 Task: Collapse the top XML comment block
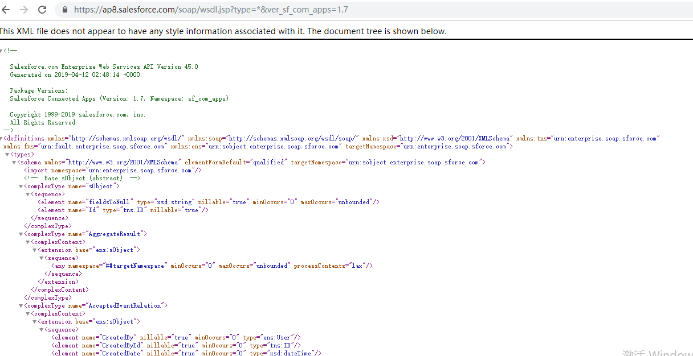[x=1, y=51]
